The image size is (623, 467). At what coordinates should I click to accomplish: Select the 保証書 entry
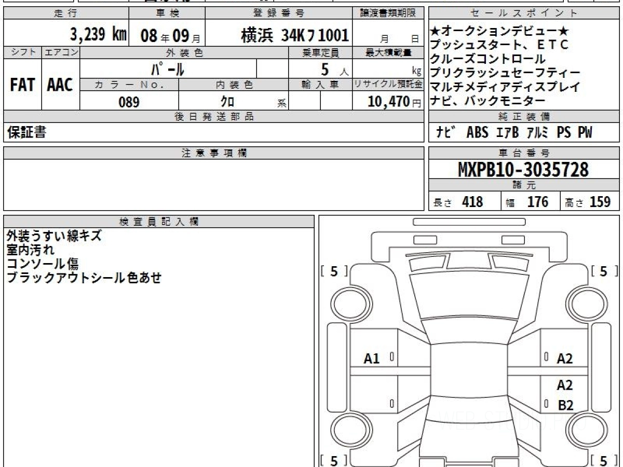[26, 132]
